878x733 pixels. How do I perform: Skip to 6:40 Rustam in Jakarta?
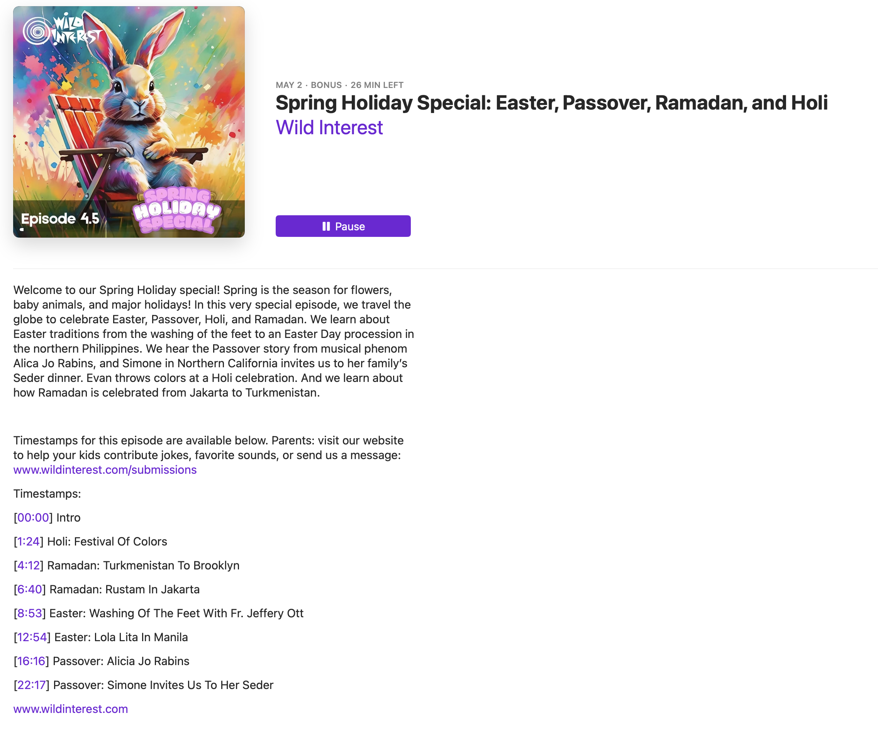pos(30,589)
